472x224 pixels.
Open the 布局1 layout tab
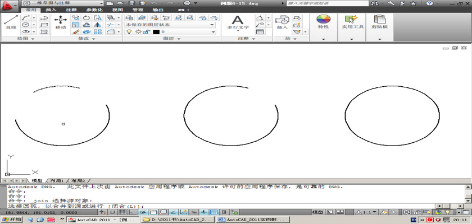[57, 181]
